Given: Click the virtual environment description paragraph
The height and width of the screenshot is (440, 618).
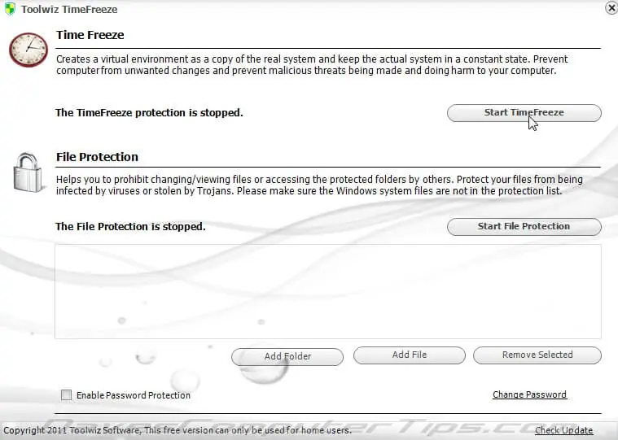Looking at the screenshot, I should click(x=311, y=65).
